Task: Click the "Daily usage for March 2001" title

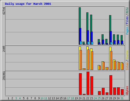Action: click(28, 4)
